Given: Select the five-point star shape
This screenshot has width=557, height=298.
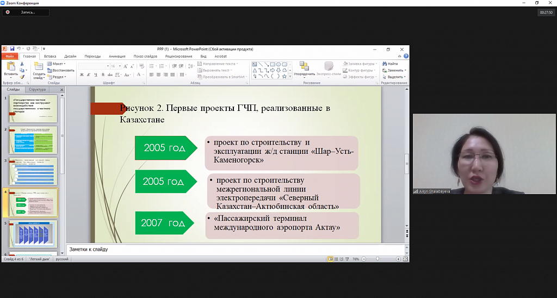Looking at the screenshot, I should click(284, 76).
